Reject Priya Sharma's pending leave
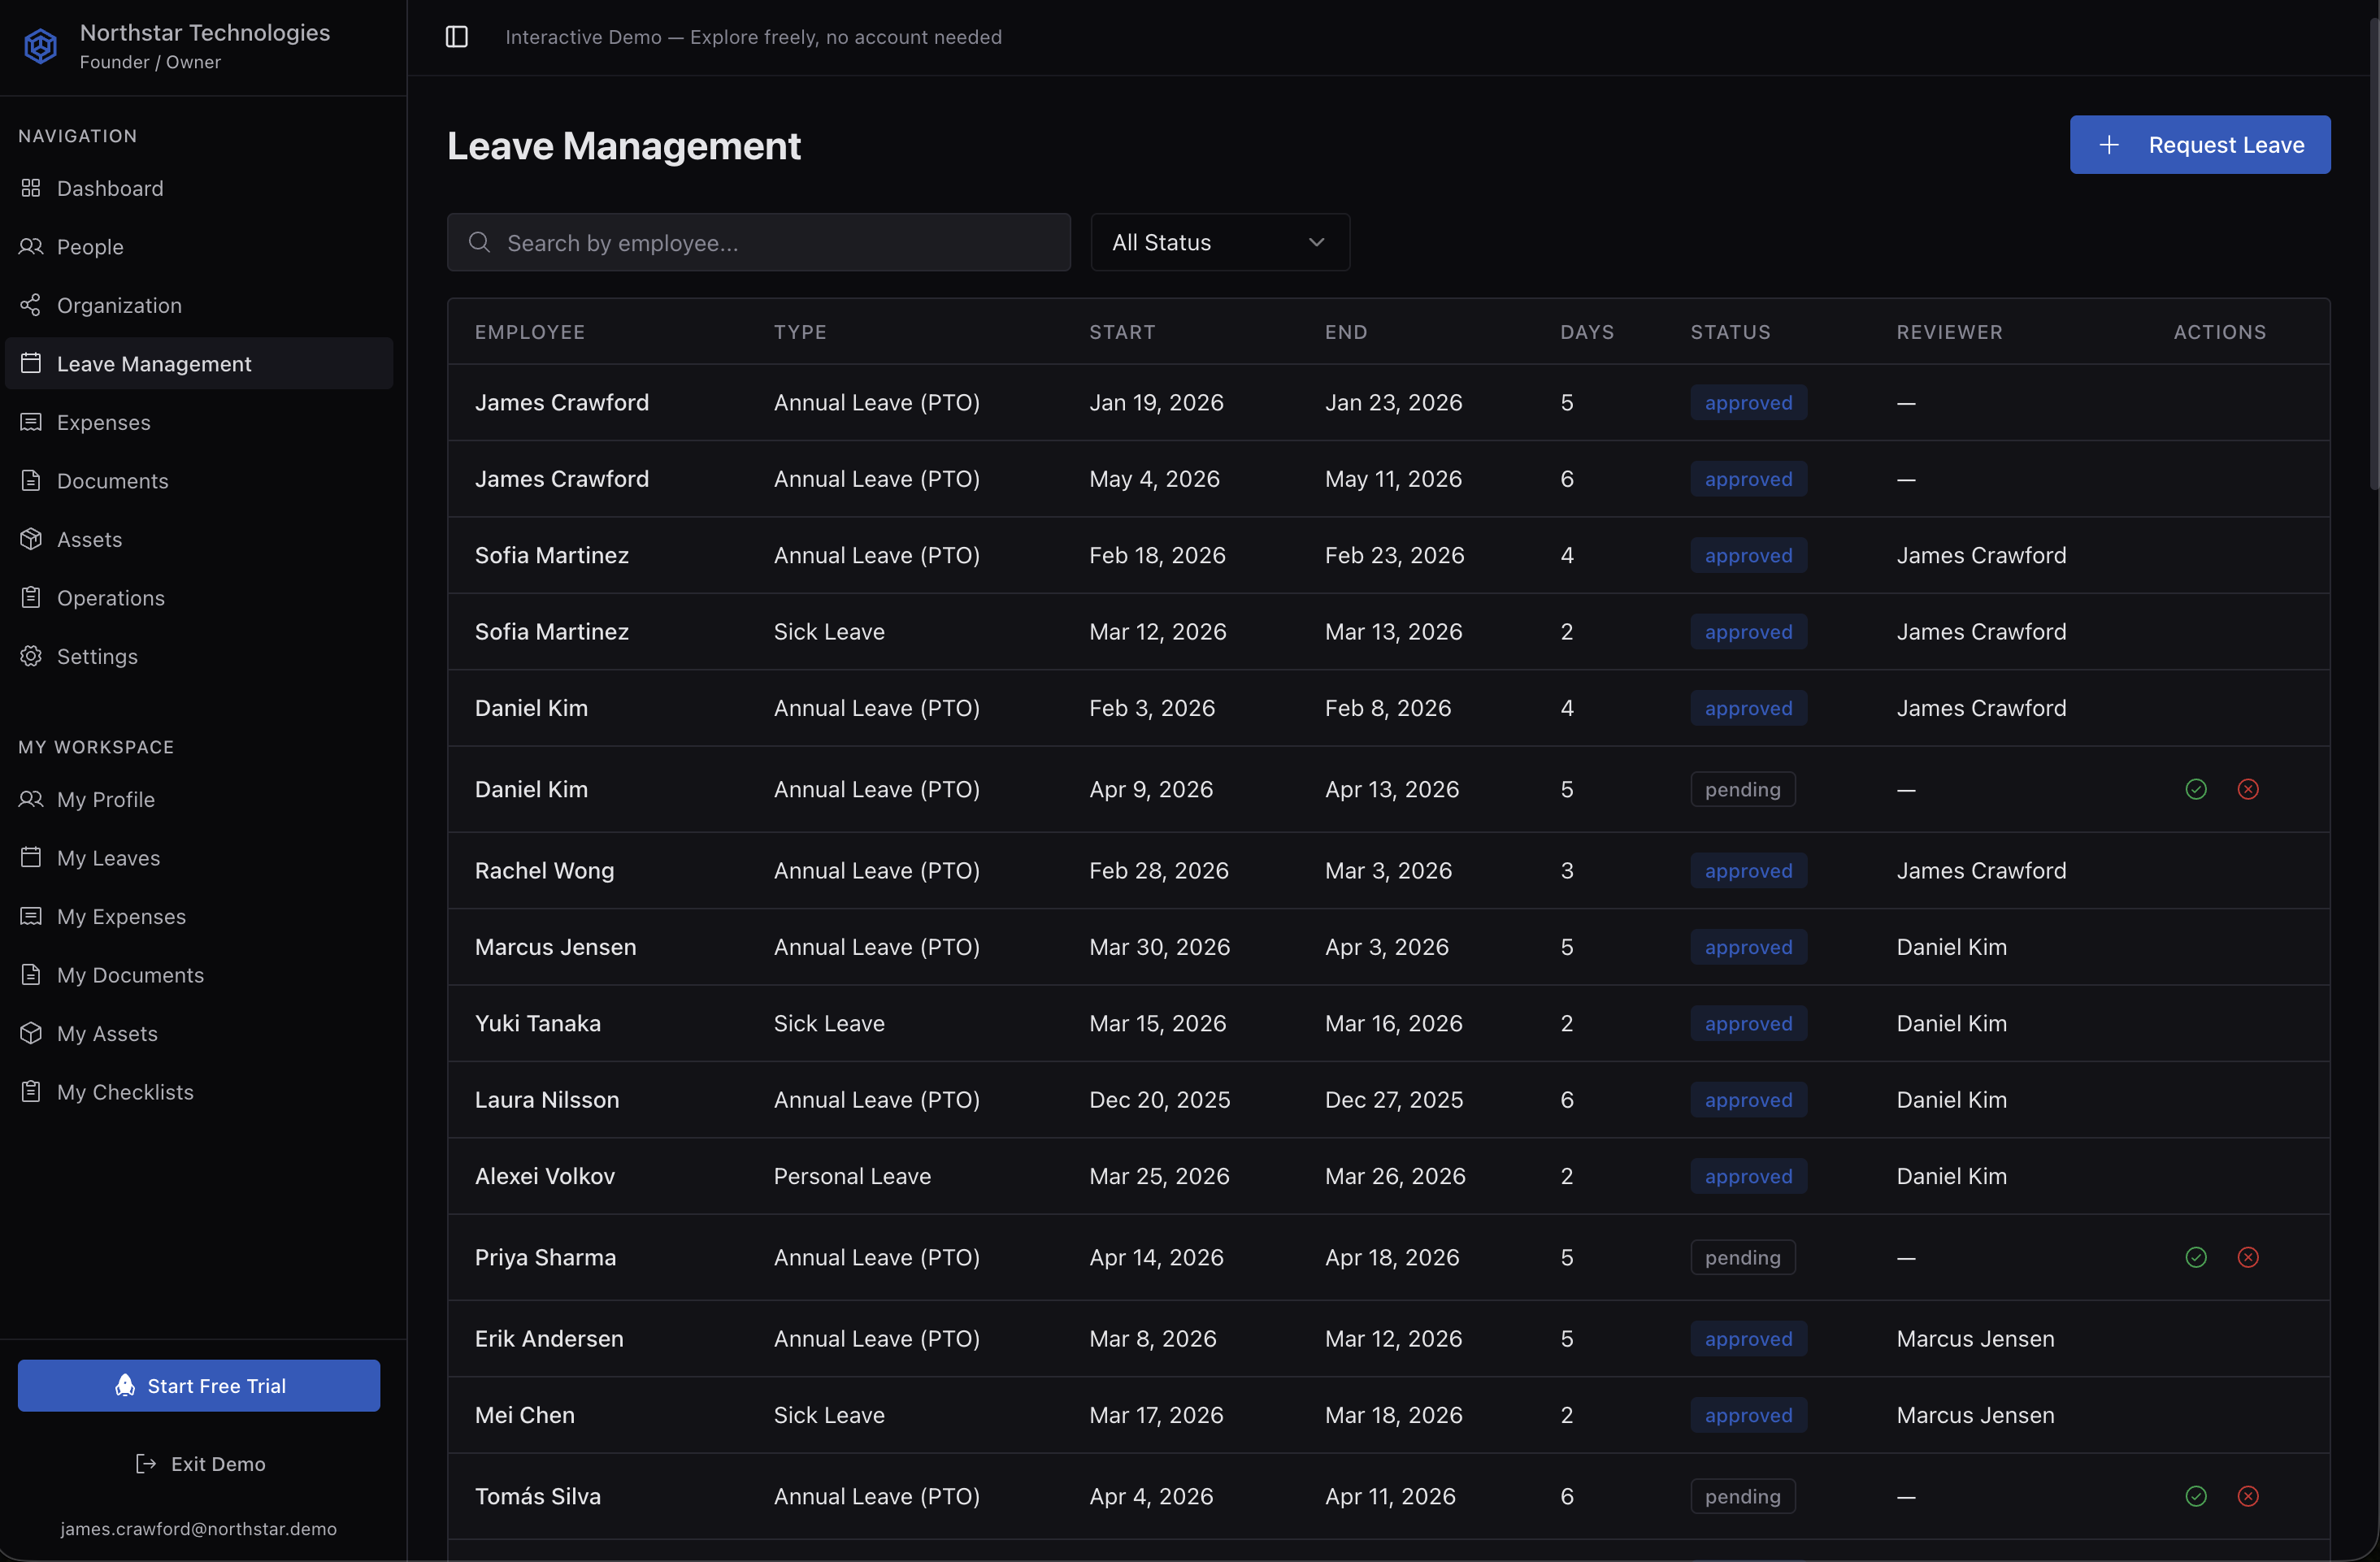Image resolution: width=2380 pixels, height=1562 pixels. [2247, 1257]
